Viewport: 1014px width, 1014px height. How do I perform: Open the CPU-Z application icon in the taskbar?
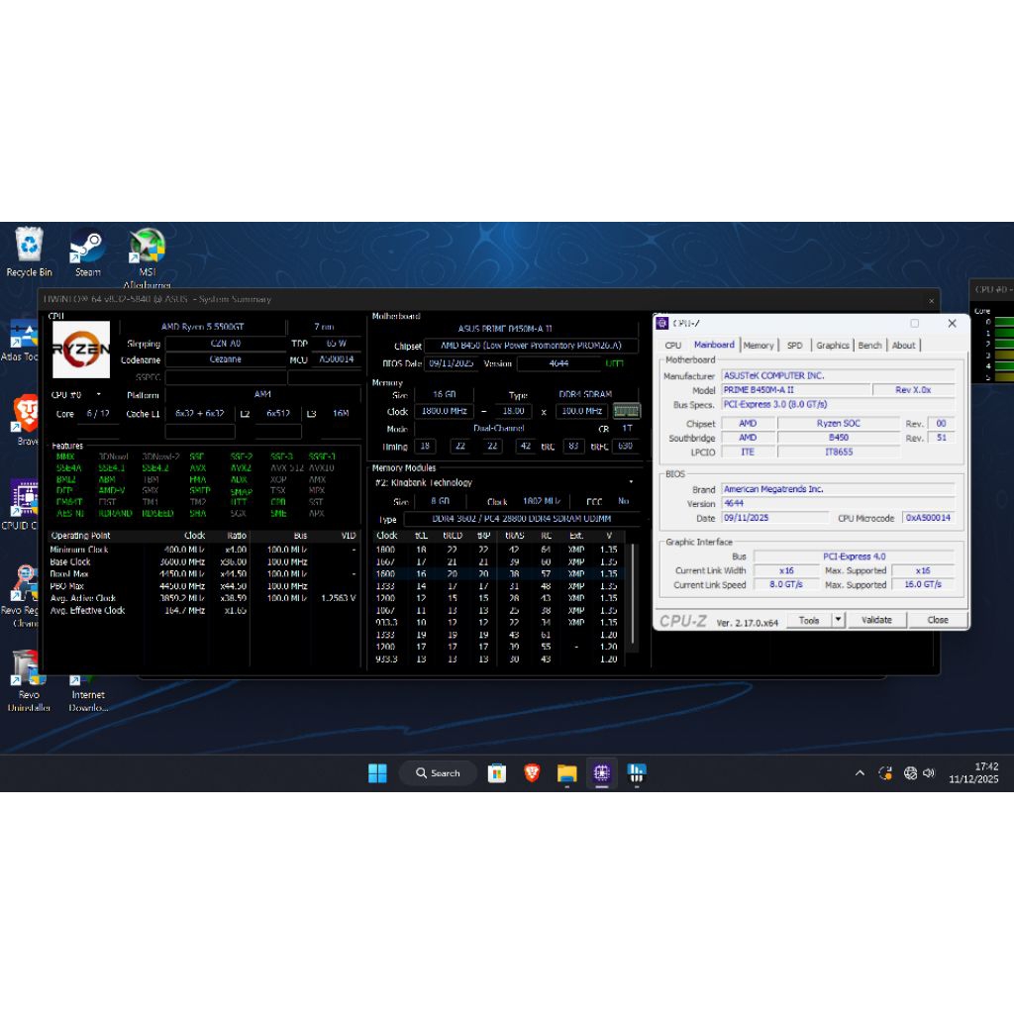[602, 773]
